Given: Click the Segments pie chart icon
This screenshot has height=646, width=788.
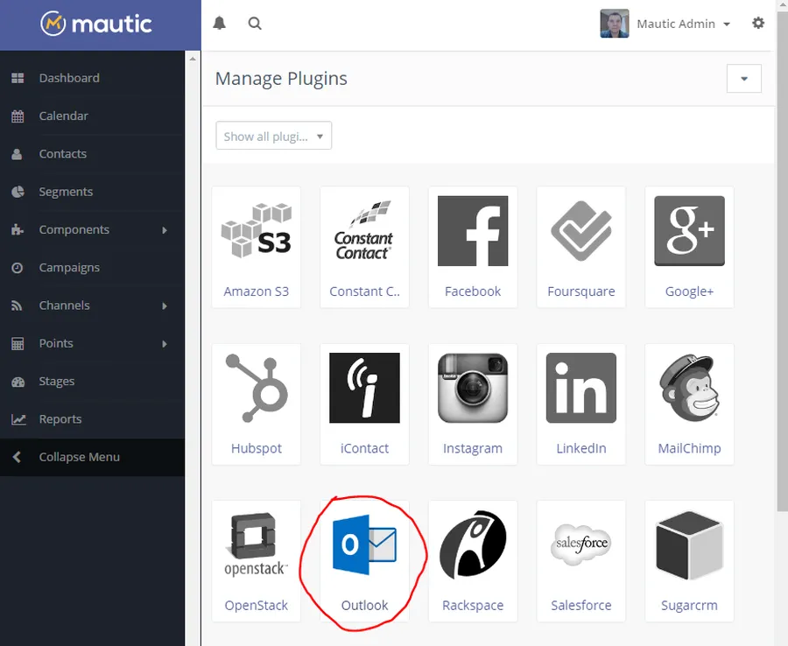Looking at the screenshot, I should coord(18,192).
